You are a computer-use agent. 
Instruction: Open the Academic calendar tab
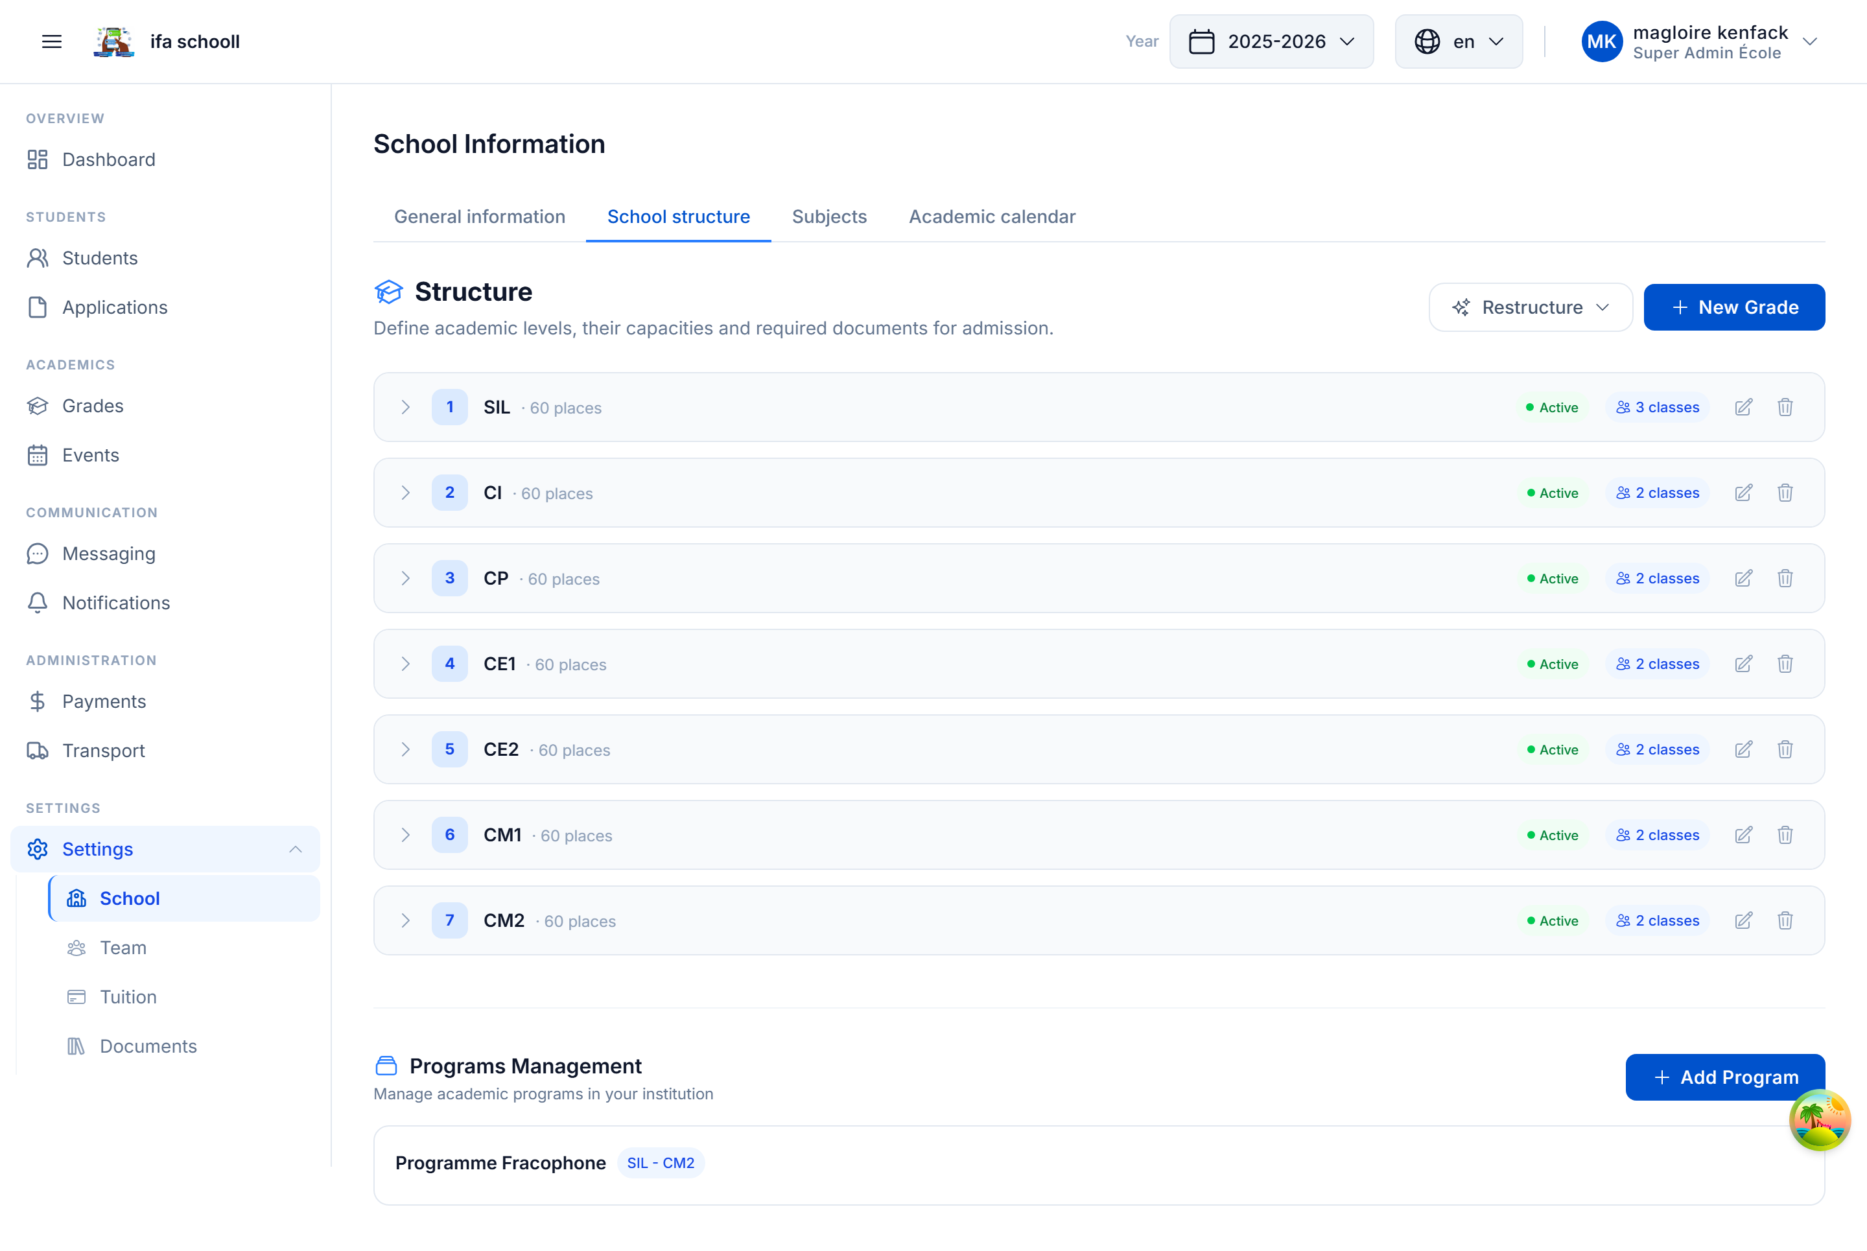coord(992,216)
